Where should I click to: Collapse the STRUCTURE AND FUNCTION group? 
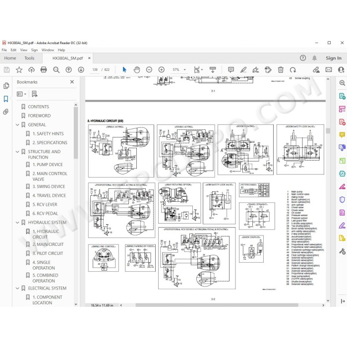pos(17,152)
